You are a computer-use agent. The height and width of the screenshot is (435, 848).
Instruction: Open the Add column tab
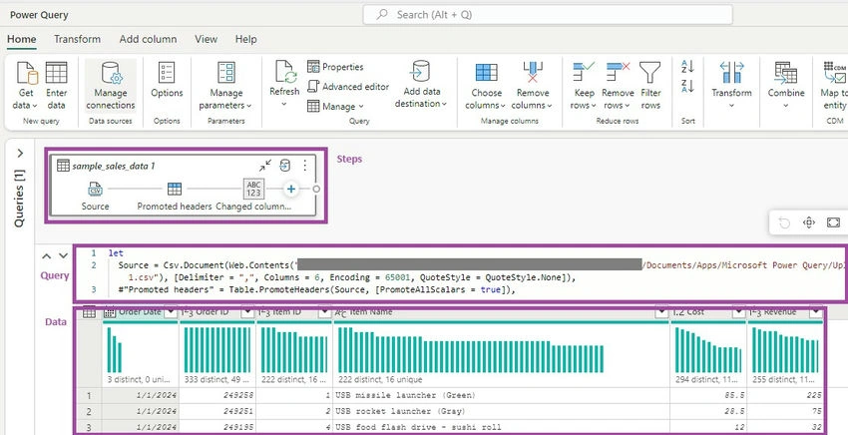(149, 39)
